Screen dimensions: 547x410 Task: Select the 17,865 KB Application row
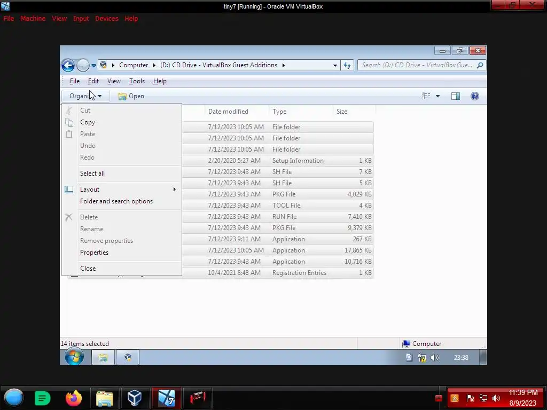(278, 250)
